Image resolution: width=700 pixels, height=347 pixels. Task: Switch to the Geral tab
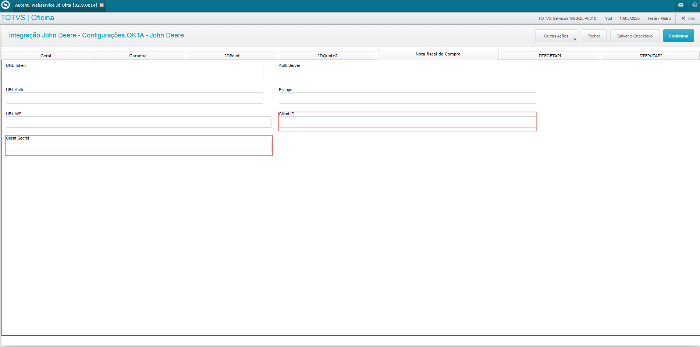click(x=46, y=56)
